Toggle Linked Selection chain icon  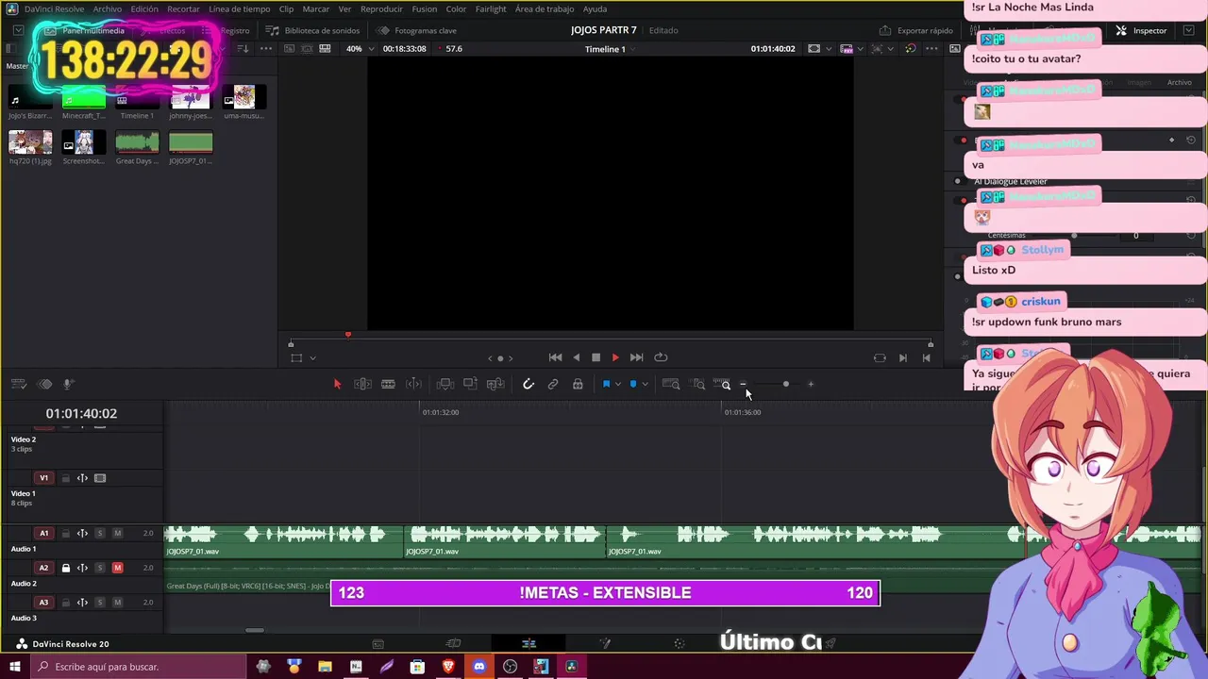click(553, 384)
